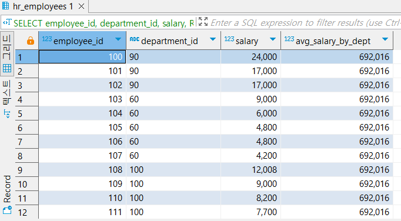The height and width of the screenshot is (221, 401).
Task: Click the Grid view table icon in sidebar
Action: point(7,68)
